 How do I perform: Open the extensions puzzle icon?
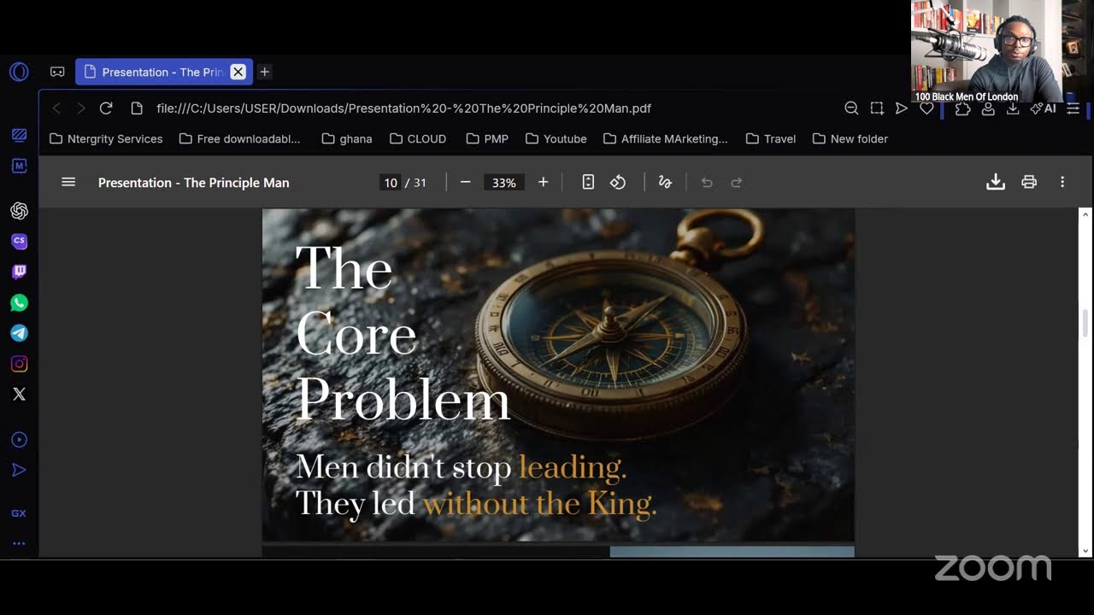tap(963, 108)
